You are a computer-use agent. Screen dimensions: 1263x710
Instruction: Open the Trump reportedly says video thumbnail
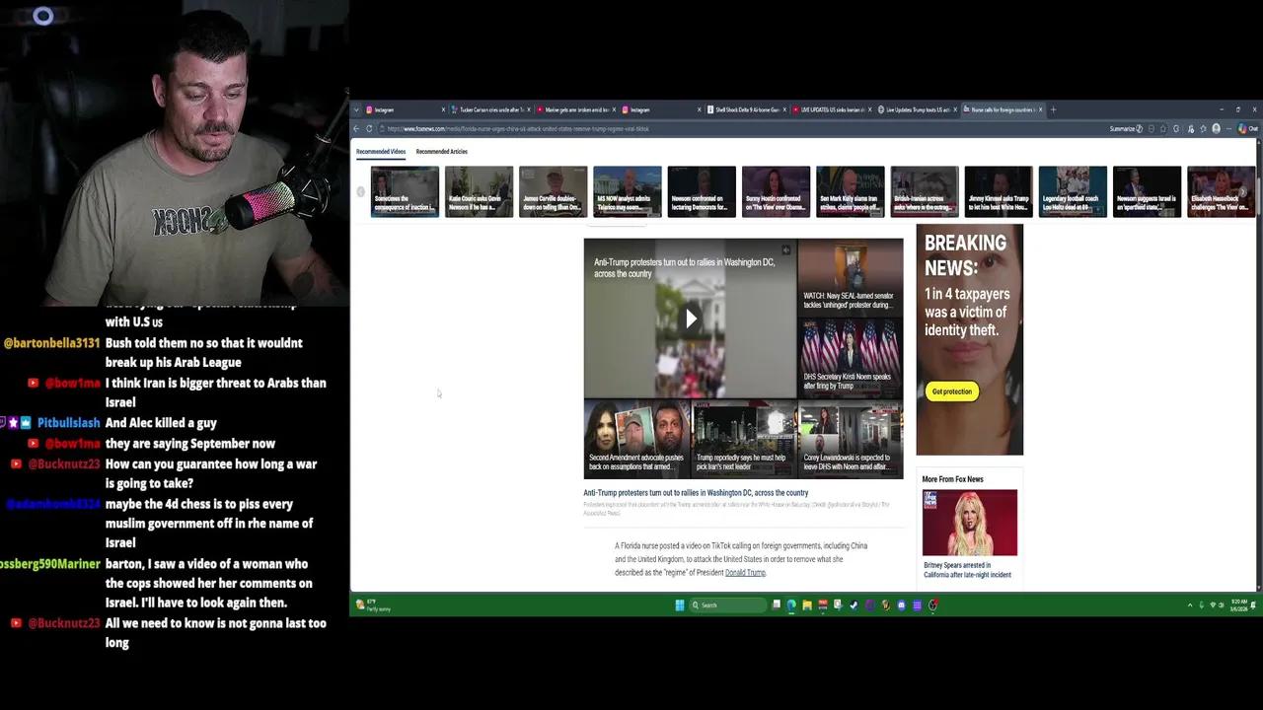(743, 439)
